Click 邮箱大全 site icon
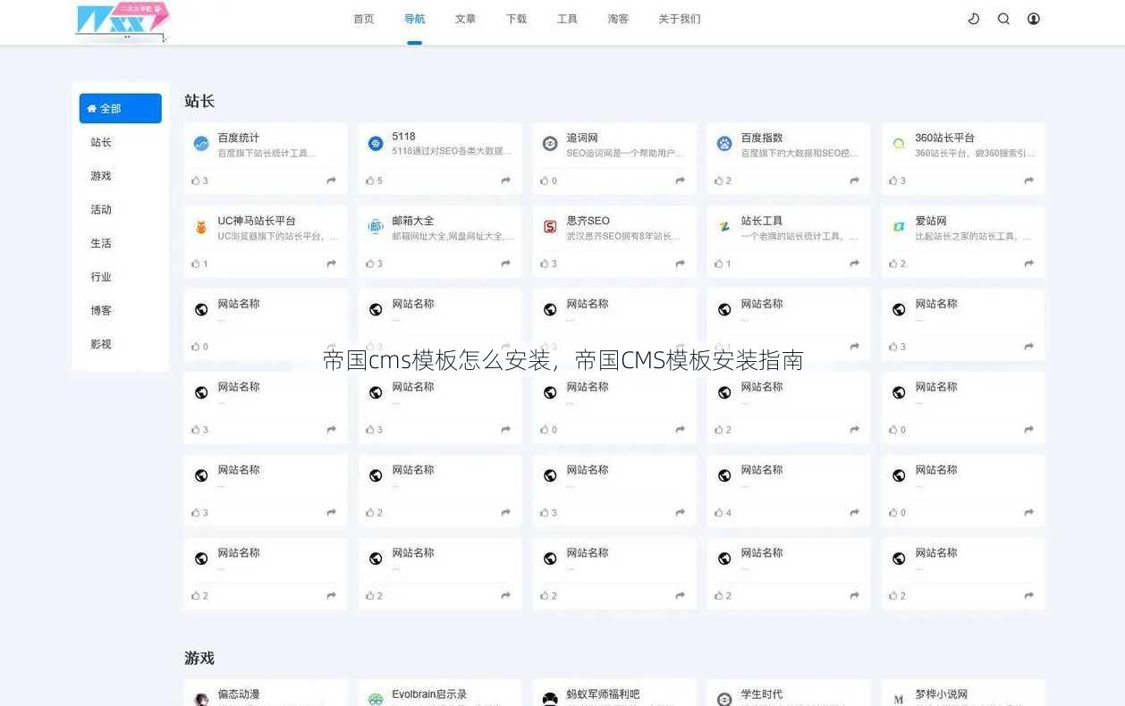 point(376,227)
